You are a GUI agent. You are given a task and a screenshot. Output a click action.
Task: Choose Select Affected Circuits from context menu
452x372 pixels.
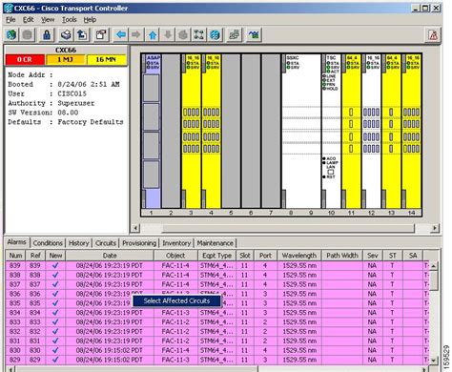point(176,300)
